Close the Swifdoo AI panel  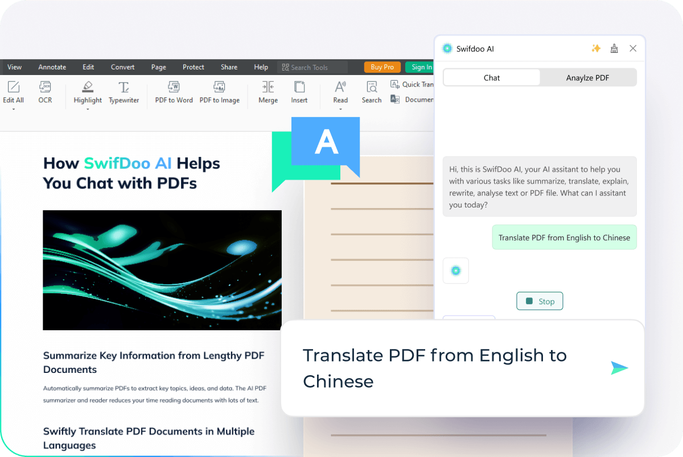coord(633,49)
